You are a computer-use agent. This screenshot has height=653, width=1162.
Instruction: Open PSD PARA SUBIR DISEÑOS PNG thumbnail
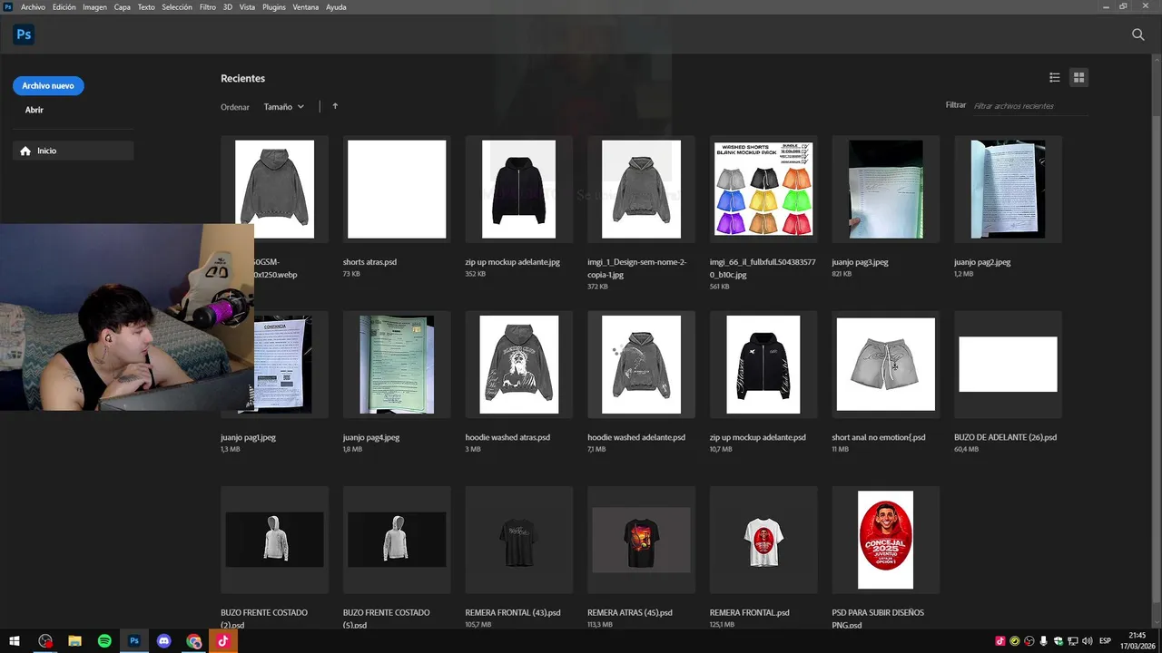pyautogui.click(x=885, y=540)
